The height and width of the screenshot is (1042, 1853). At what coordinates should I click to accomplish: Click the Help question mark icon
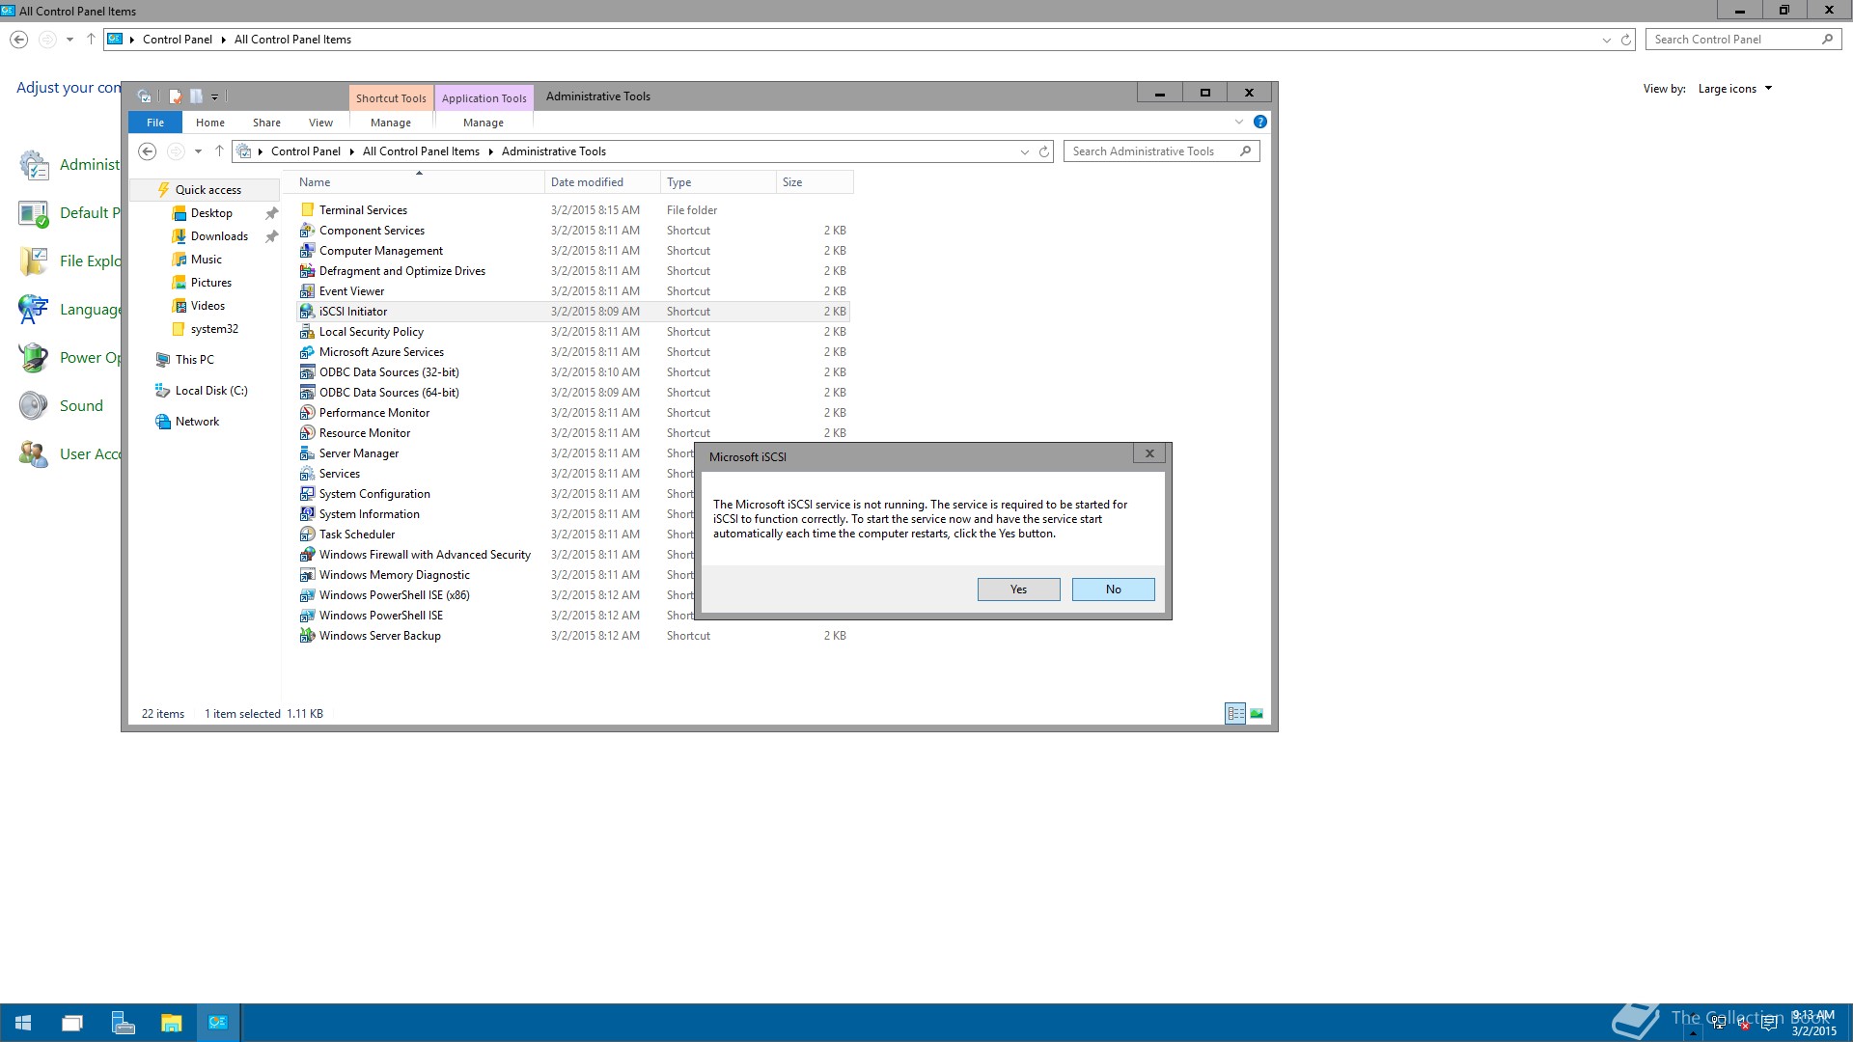1259,122
